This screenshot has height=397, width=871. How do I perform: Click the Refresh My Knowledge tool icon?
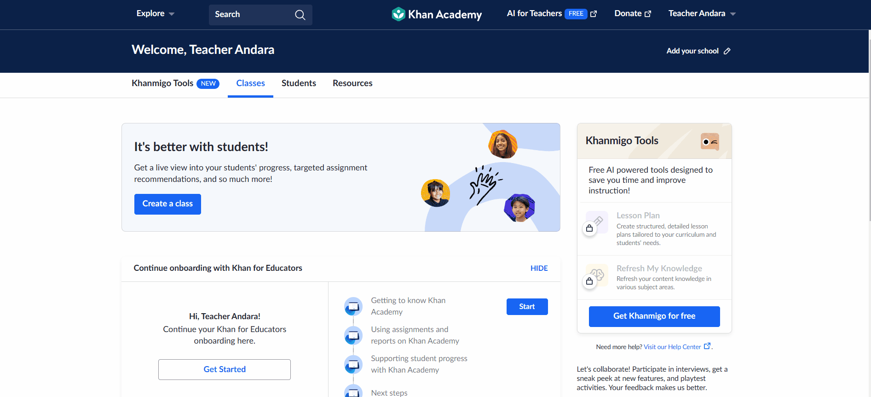pos(597,275)
